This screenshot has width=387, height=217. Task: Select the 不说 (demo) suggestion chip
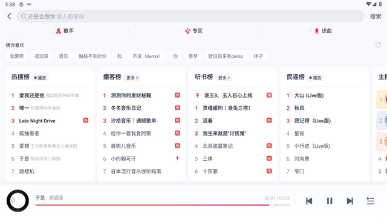point(148,56)
